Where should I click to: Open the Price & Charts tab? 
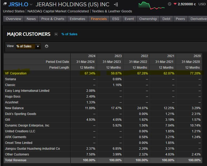pos(53,19)
